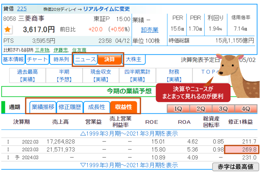Click the orange star favorite icon

click(x=7, y=30)
